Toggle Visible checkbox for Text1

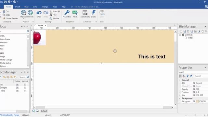17,91
